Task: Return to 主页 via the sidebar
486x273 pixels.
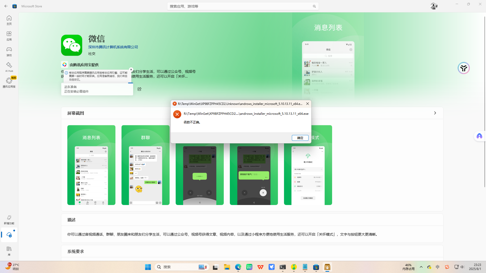Action: tap(9, 20)
